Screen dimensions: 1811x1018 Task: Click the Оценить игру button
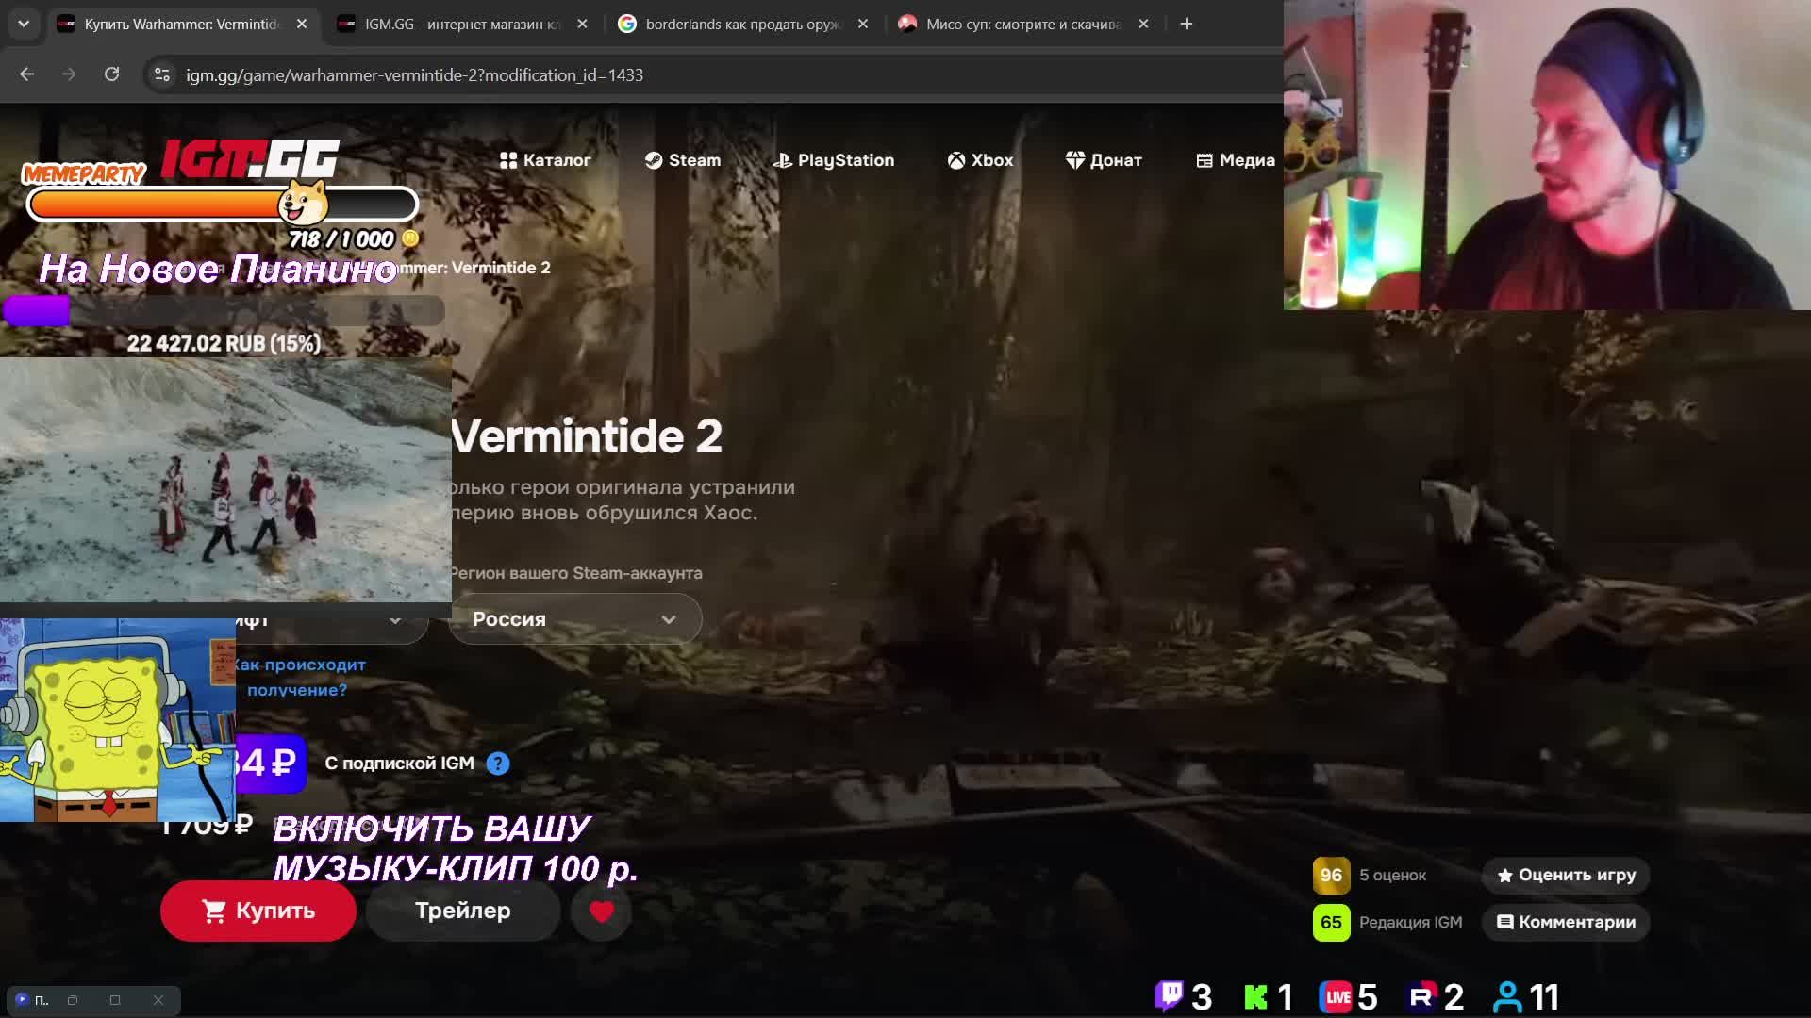click(x=1566, y=875)
